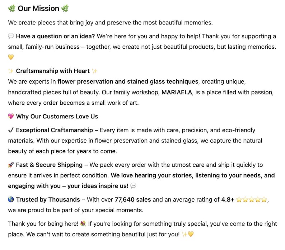Click the five star rating emojis

(x=251, y=200)
